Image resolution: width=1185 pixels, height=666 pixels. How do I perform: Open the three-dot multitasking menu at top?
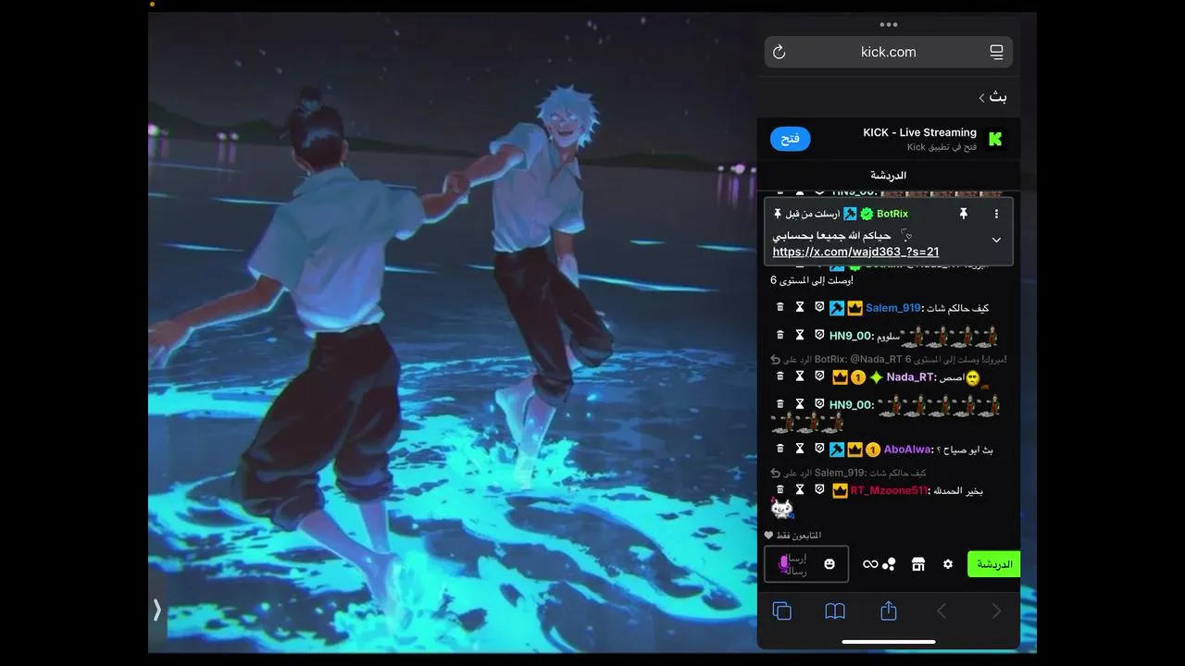[889, 25]
